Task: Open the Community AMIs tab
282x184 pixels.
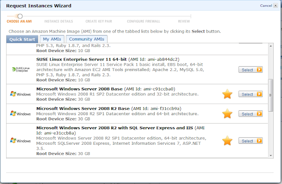Action: pyautogui.click(x=86, y=39)
